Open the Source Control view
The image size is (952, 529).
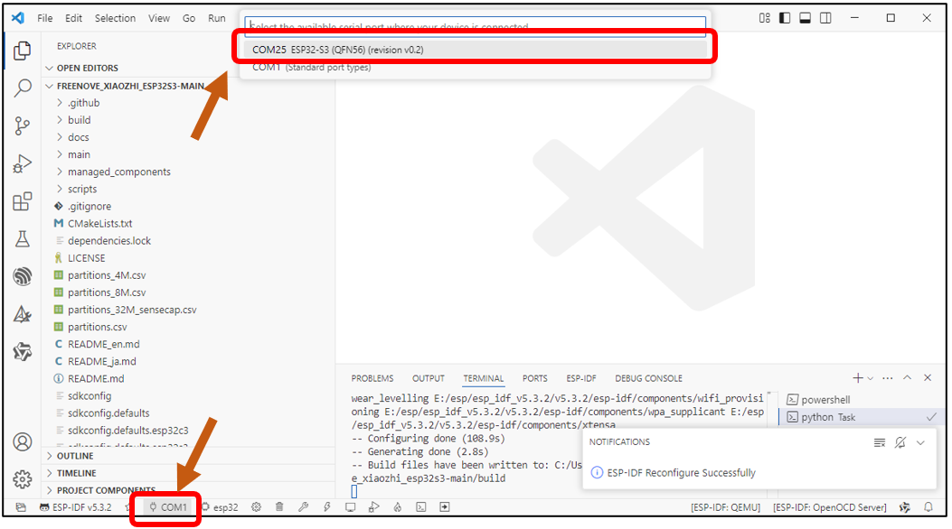(x=23, y=126)
